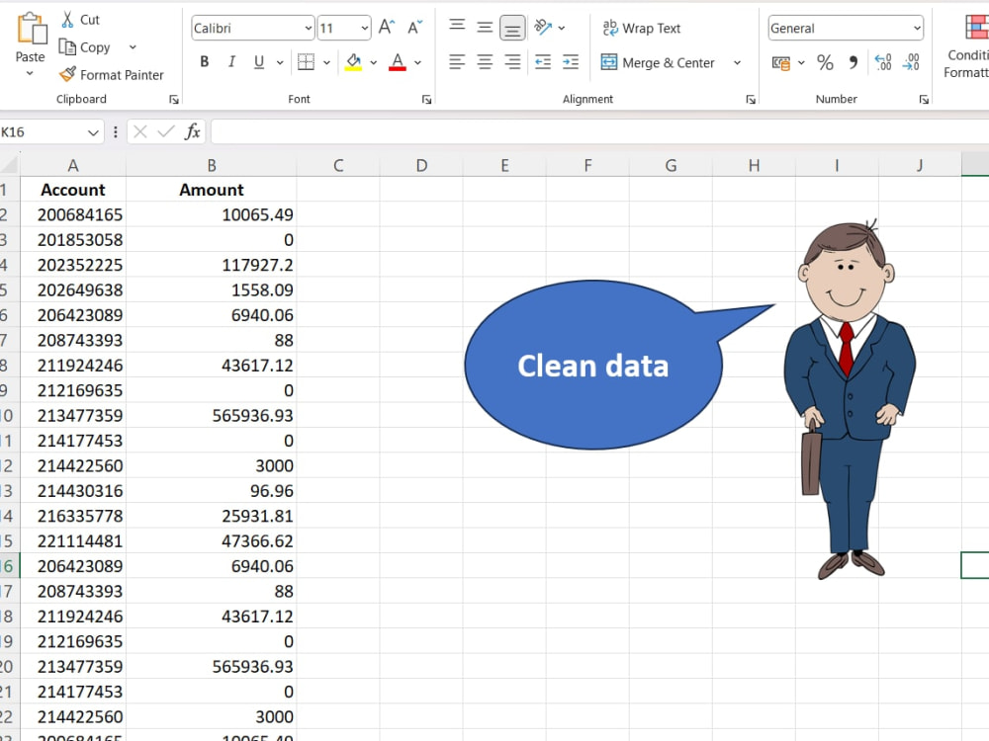Expand the Copy dropdown arrow
This screenshot has height=741, width=989.
133,47
